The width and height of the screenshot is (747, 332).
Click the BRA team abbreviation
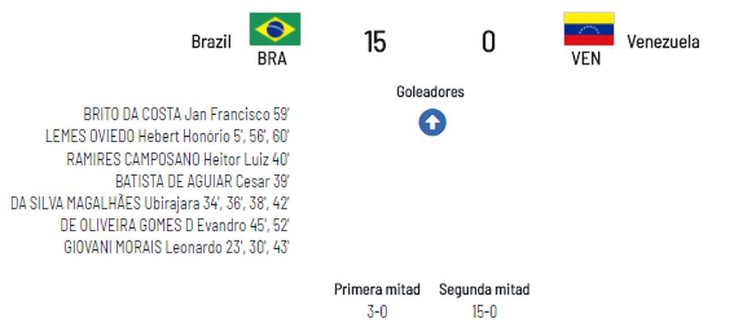pos(272,59)
